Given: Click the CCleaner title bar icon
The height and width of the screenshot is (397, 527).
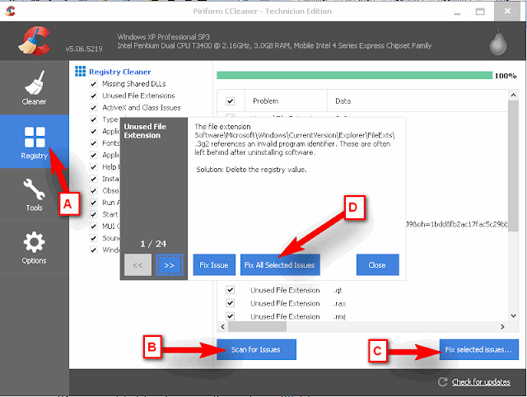Looking at the screenshot, I should pos(10,11).
